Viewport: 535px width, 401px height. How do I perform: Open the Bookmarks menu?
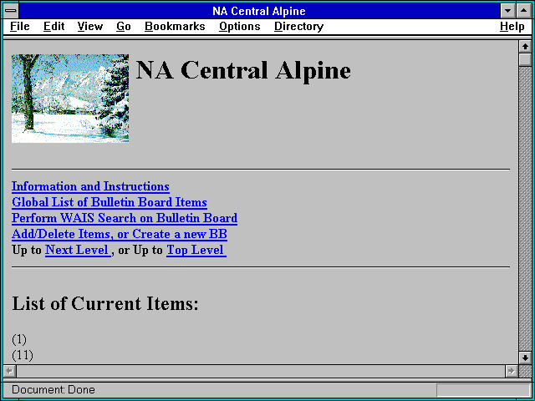(x=175, y=27)
